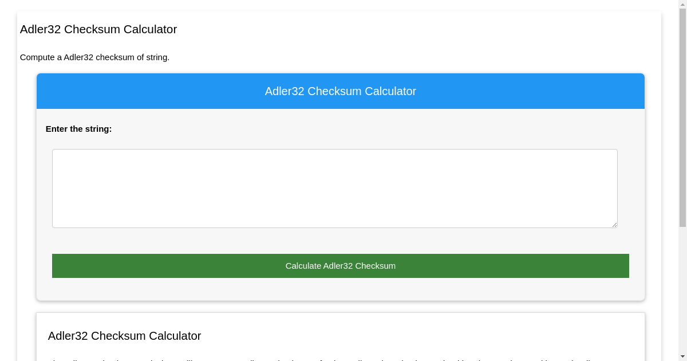Select the 'Enter the string:' label
The image size is (687, 361).
79,129
